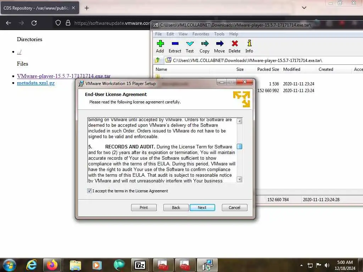The width and height of the screenshot is (363, 272).
Task: Click the second red toolbox taskbar icon
Action: [185, 265]
